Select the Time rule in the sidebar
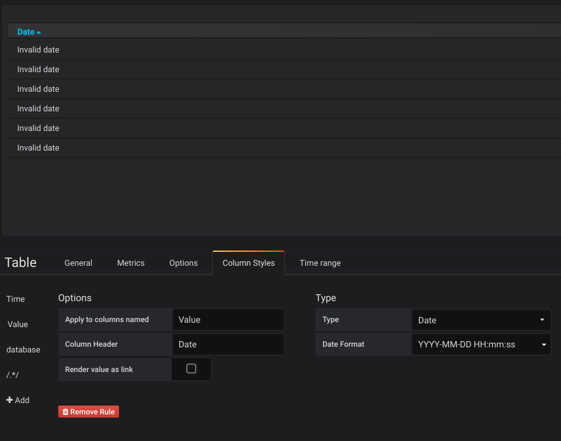The width and height of the screenshot is (561, 441). point(14,299)
